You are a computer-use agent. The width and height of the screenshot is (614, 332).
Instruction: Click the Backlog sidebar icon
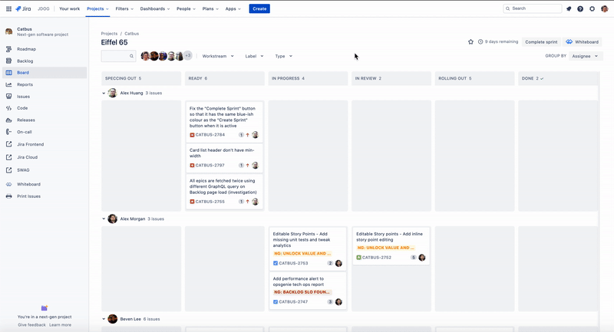click(8, 61)
